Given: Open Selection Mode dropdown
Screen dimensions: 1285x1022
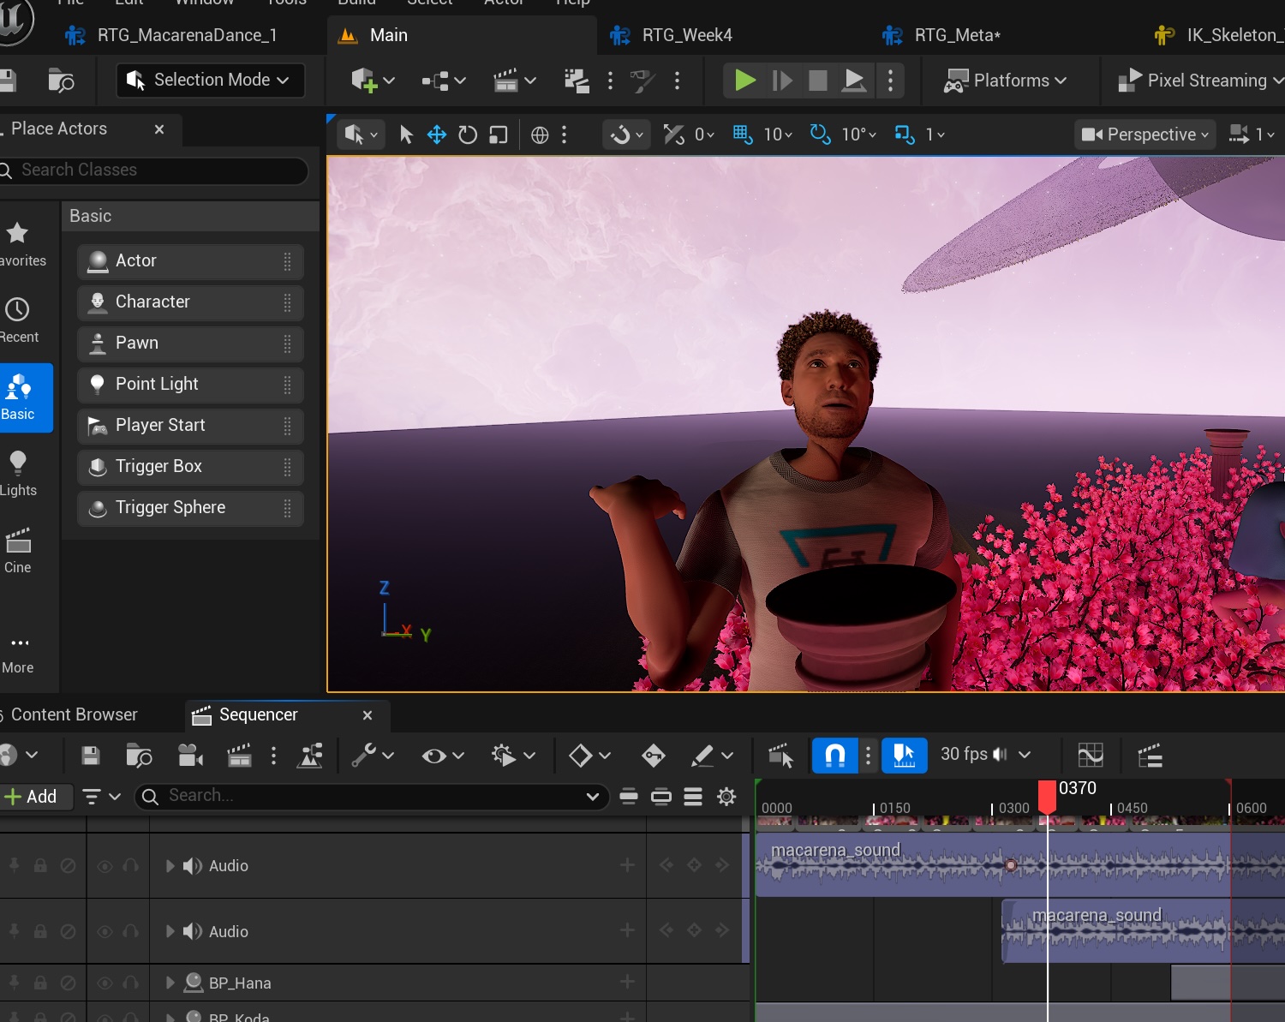Looking at the screenshot, I should click(210, 81).
